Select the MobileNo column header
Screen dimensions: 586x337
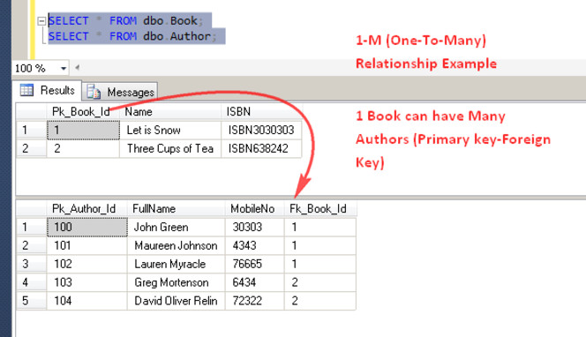(x=254, y=208)
